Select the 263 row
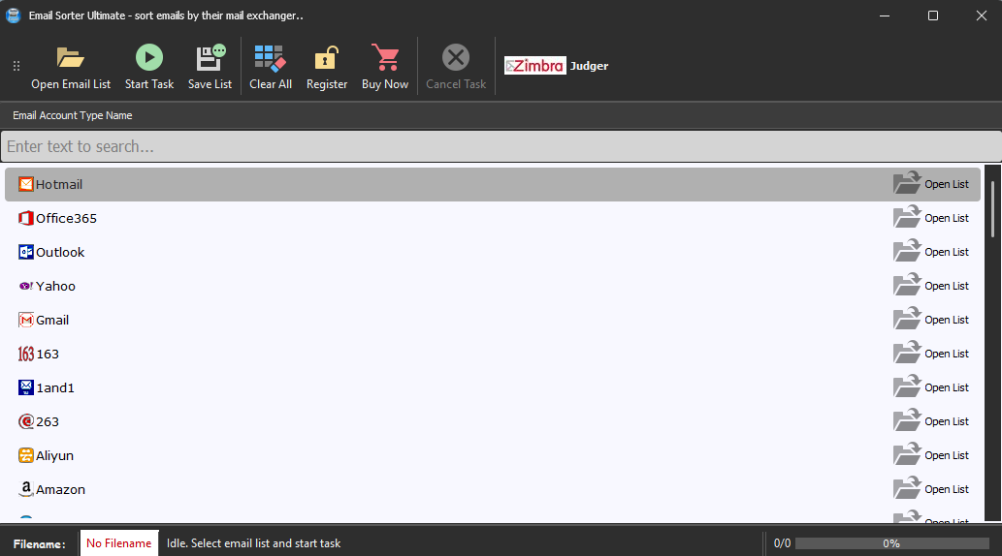The height and width of the screenshot is (556, 1002). [x=492, y=421]
